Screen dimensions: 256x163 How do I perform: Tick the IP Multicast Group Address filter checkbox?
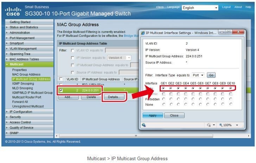point(72,65)
